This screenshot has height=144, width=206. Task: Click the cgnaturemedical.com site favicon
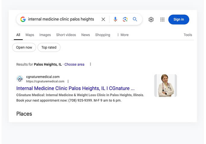click(20, 79)
